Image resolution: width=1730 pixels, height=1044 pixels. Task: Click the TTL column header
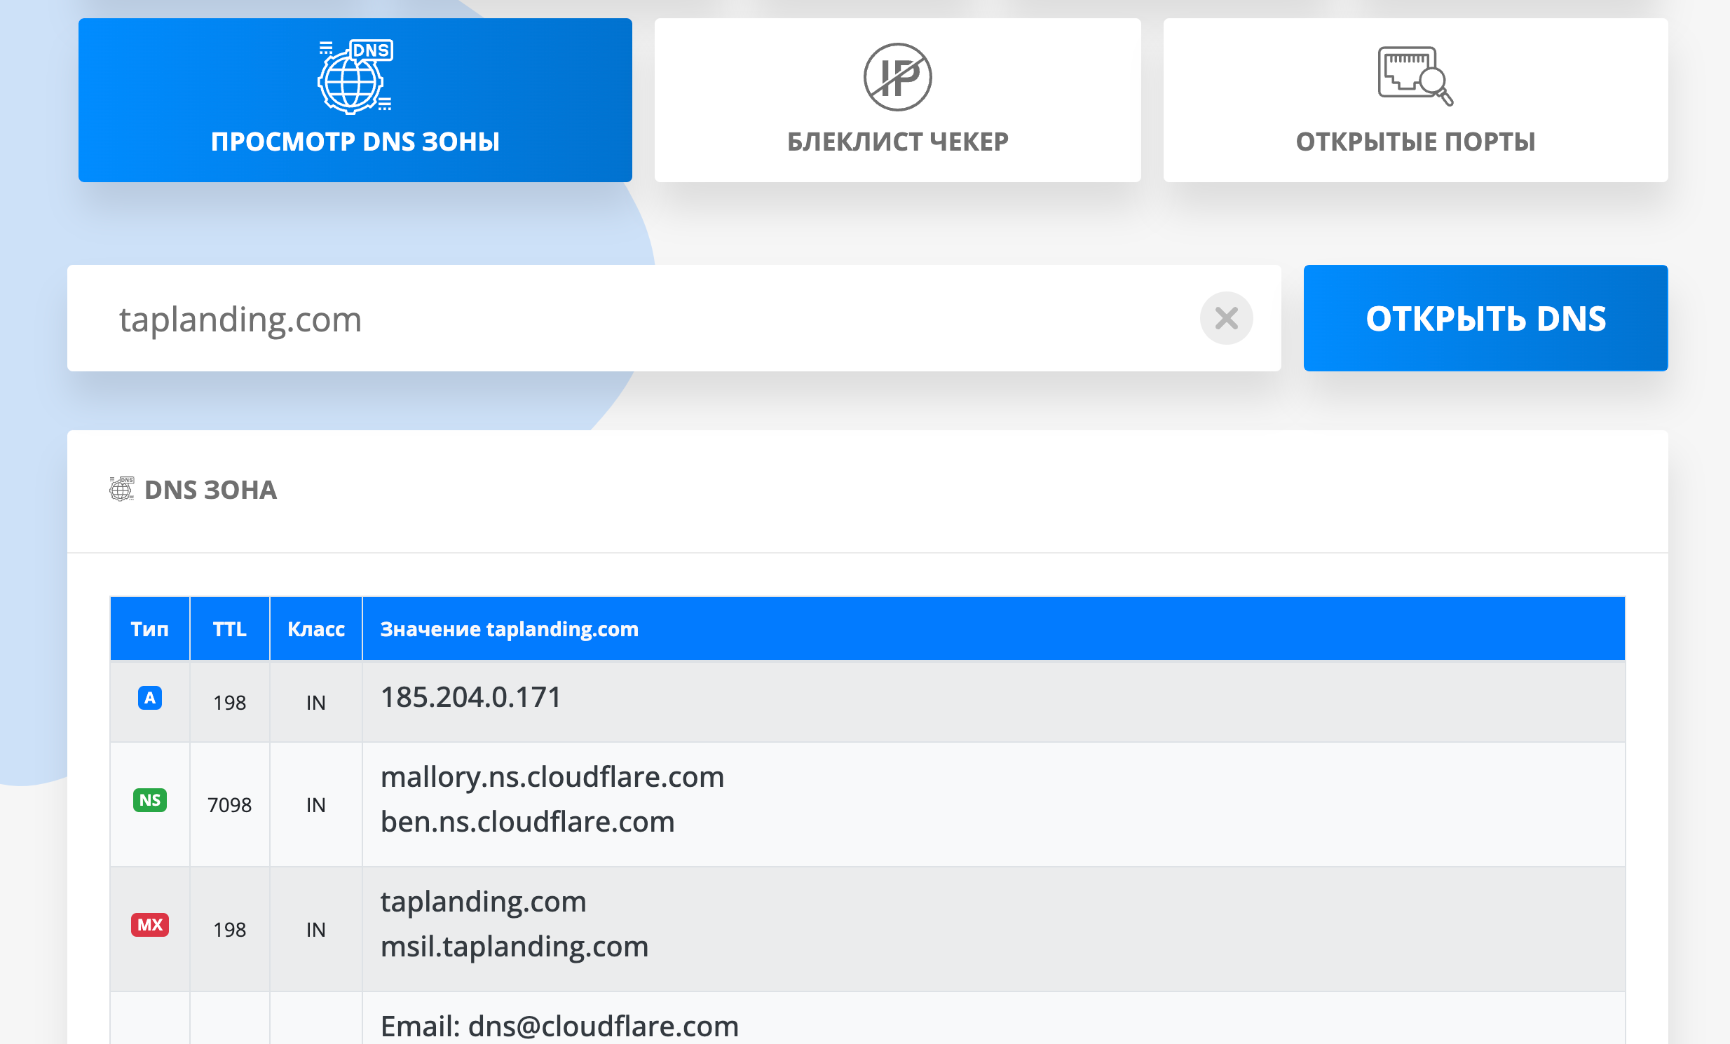tap(230, 629)
